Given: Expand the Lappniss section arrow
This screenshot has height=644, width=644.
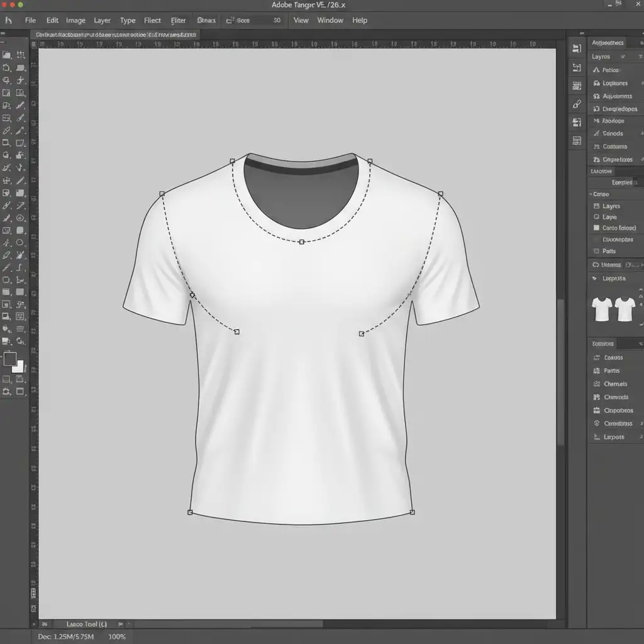Looking at the screenshot, I should [x=594, y=278].
